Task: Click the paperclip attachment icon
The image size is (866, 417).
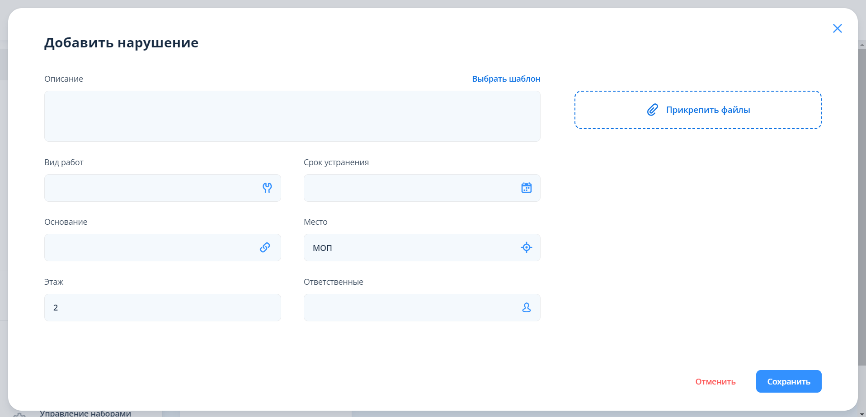Action: [652, 110]
